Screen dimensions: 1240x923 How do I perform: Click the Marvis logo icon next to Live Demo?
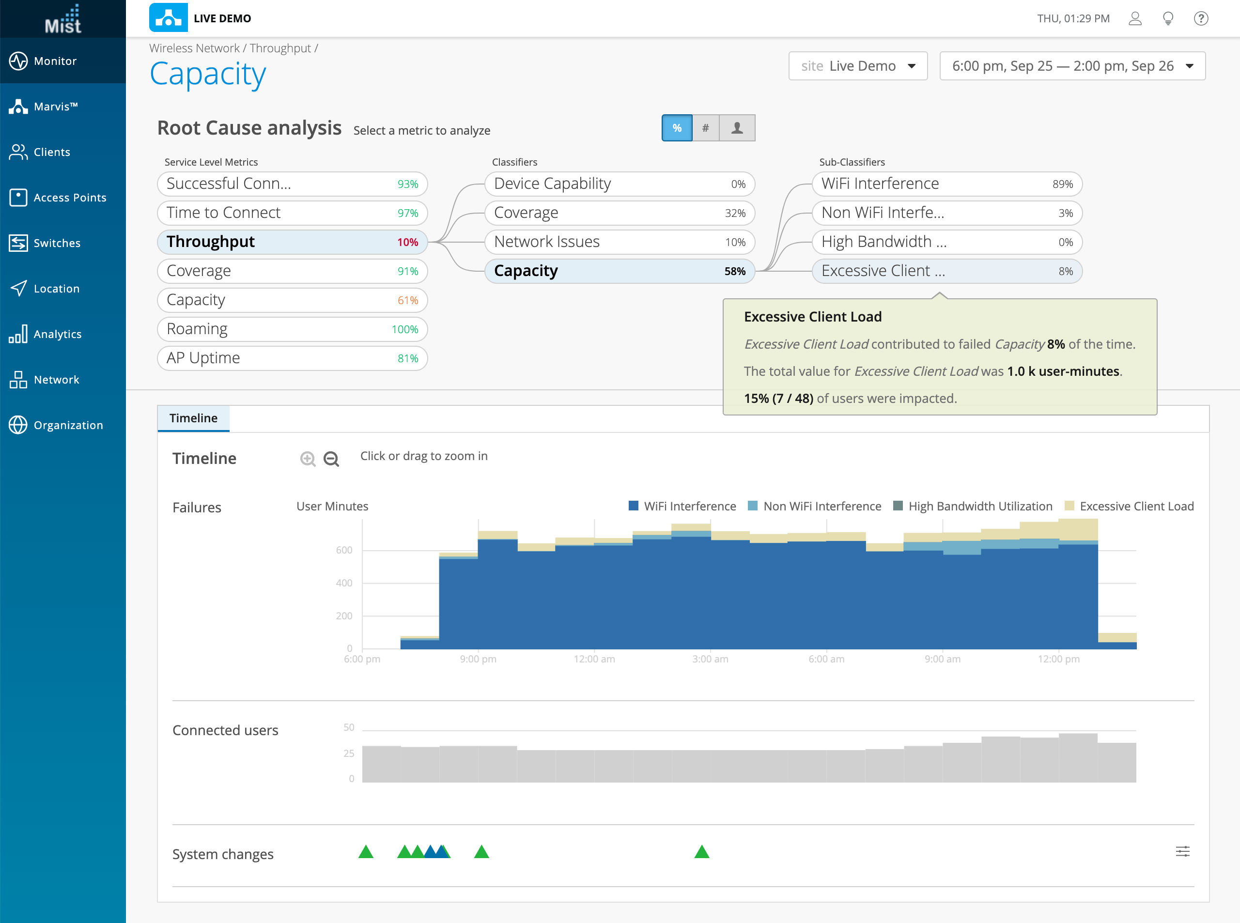coord(168,18)
